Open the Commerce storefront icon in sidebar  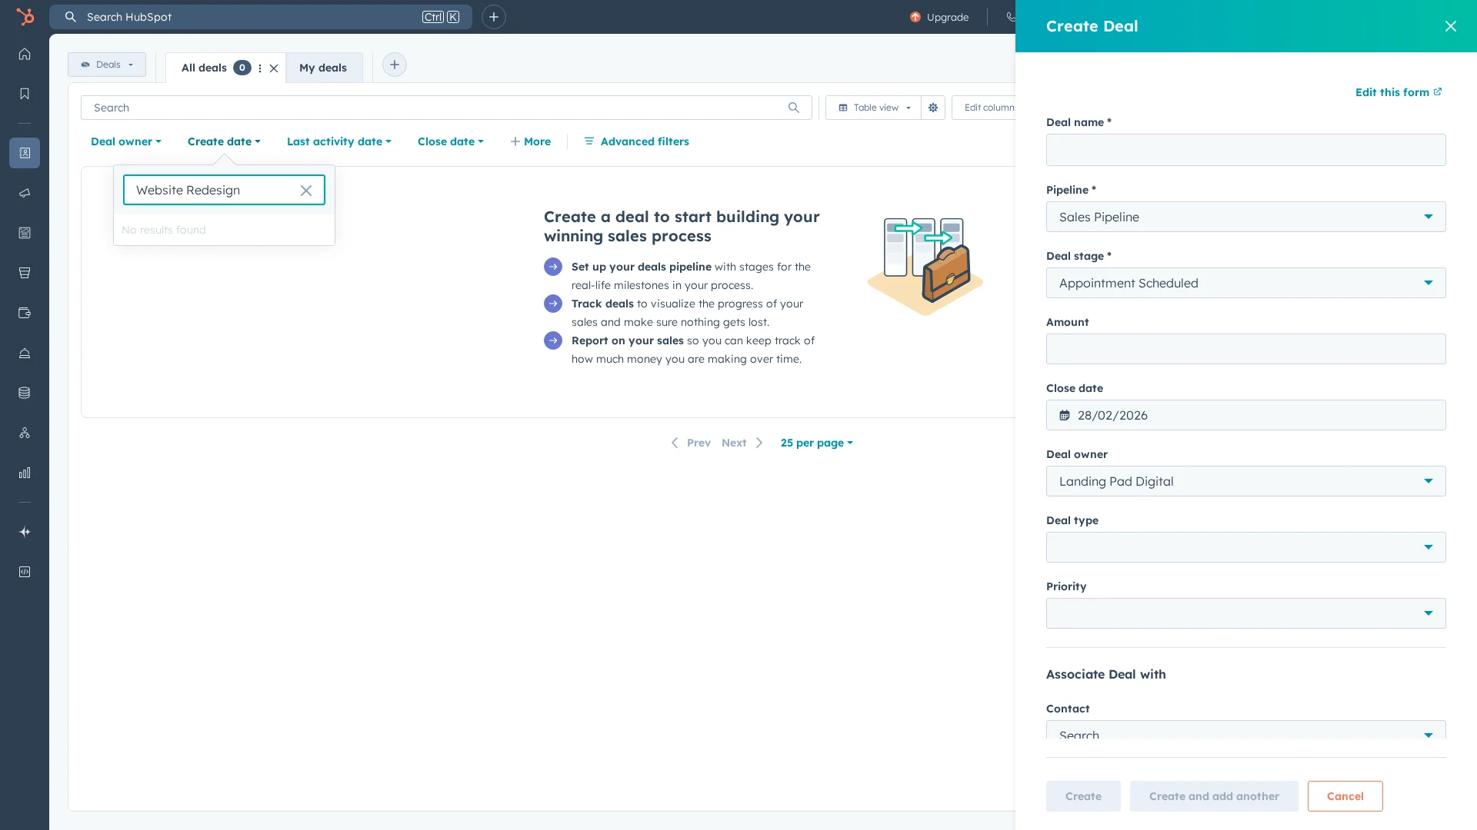(x=25, y=273)
